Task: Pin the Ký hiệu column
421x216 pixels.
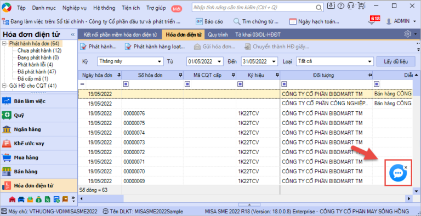Action: 277,75
